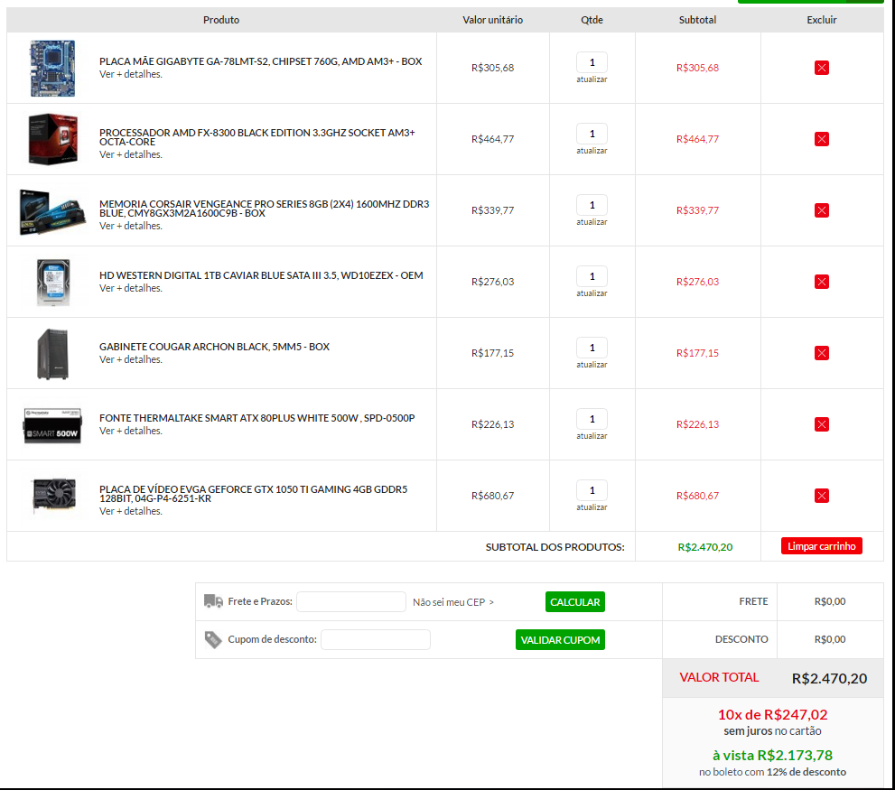Edit quantity for the EVGA GTX 1050 Ti
895x790 pixels.
pos(592,490)
